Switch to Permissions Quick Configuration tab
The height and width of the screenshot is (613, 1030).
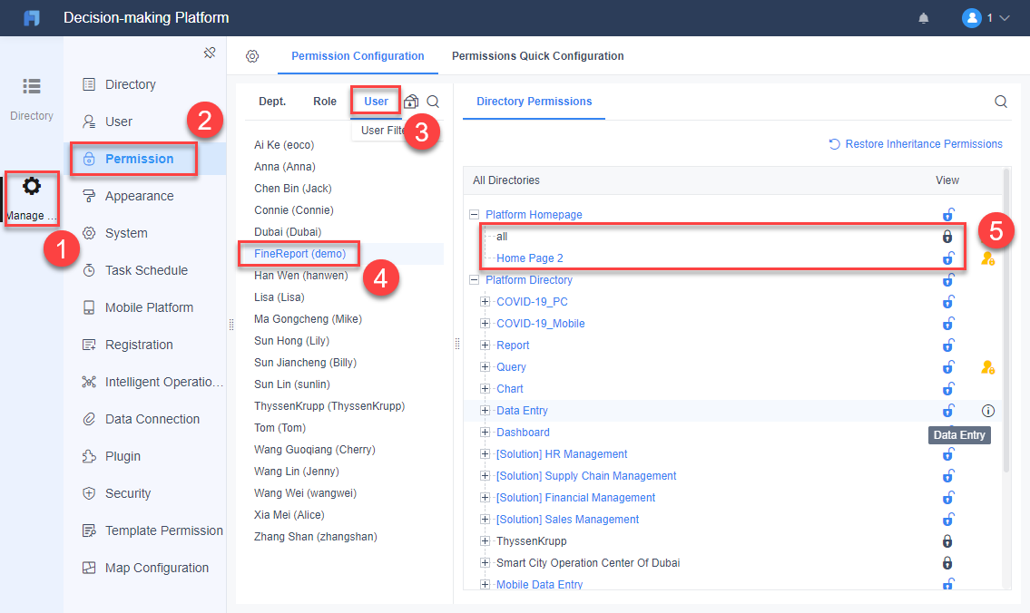pyautogui.click(x=537, y=56)
